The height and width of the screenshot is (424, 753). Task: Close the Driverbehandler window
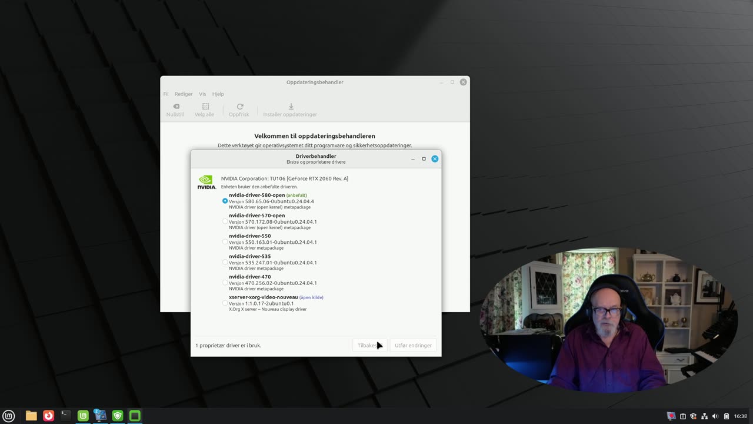point(435,158)
